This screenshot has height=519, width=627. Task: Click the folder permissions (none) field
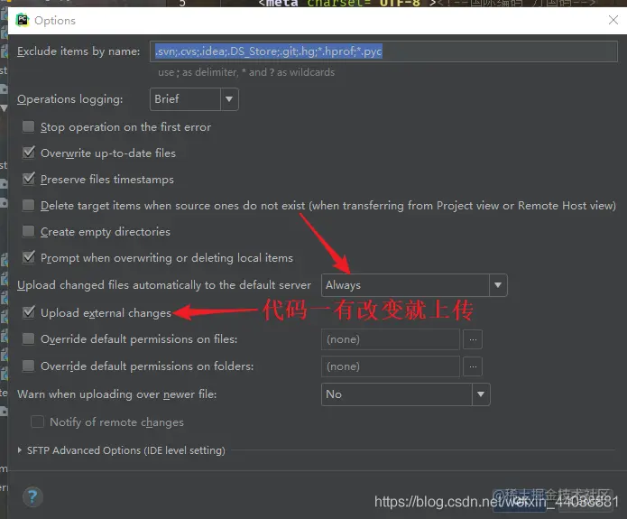pos(391,366)
